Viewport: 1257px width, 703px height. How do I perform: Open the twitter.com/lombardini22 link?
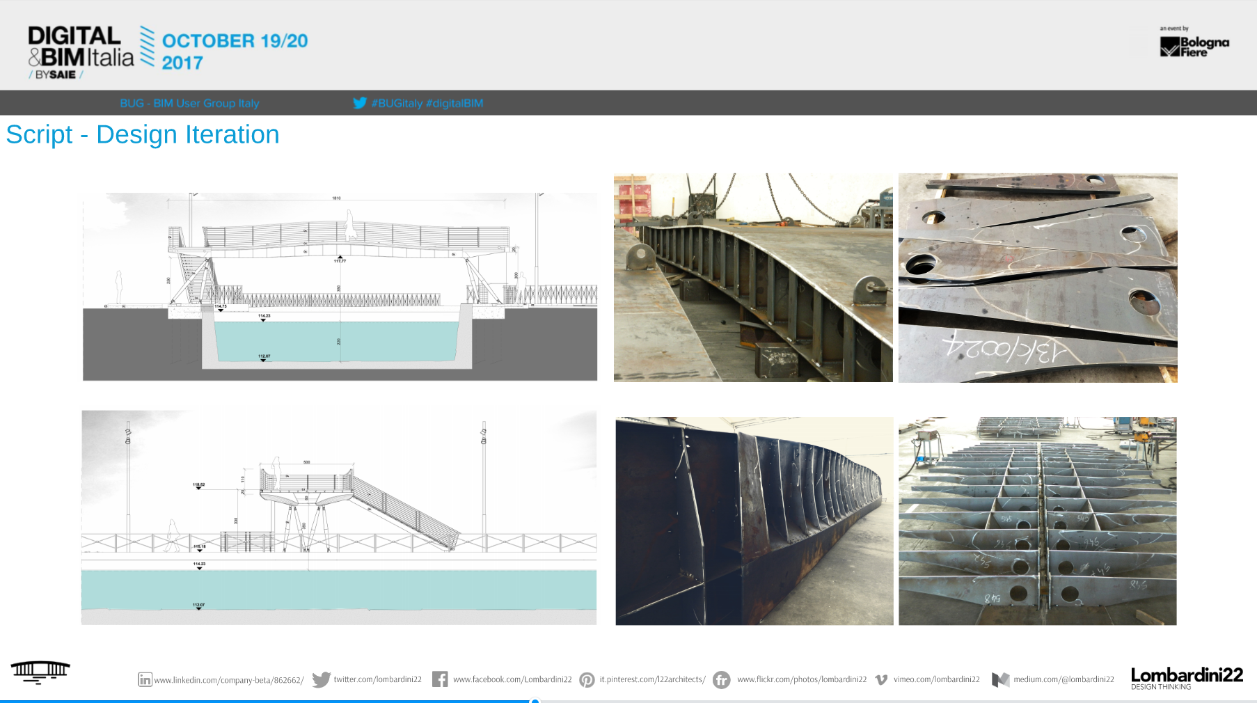tap(377, 679)
